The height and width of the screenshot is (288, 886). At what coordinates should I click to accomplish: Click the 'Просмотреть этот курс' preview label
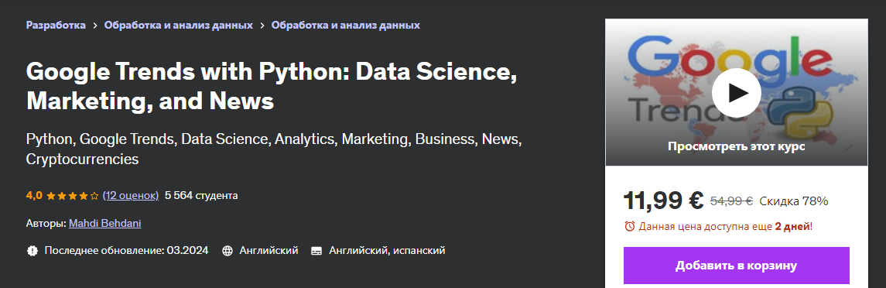click(736, 146)
